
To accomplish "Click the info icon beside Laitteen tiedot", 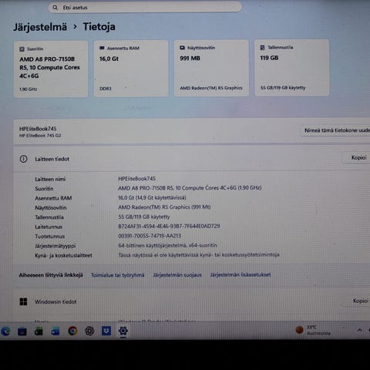I will point(23,159).
